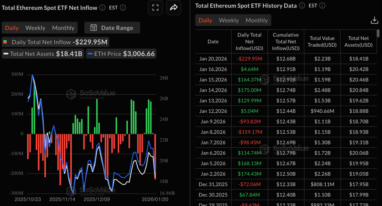
Task: Switch history table to Monthly
Action: pos(257,20)
